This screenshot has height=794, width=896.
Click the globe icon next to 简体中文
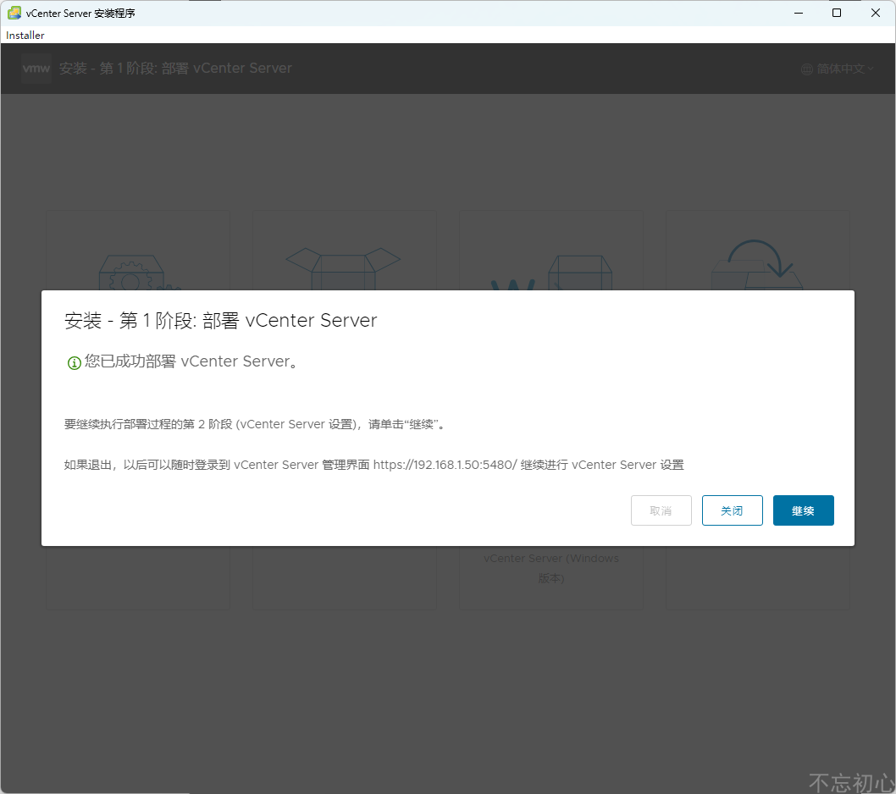pos(807,69)
